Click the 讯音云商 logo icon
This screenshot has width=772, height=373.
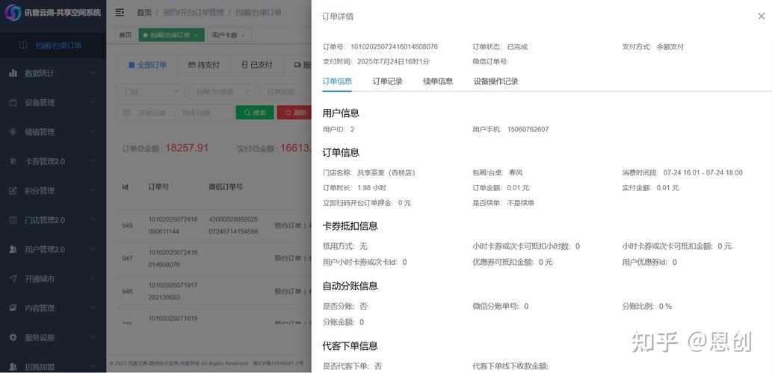[x=13, y=13]
